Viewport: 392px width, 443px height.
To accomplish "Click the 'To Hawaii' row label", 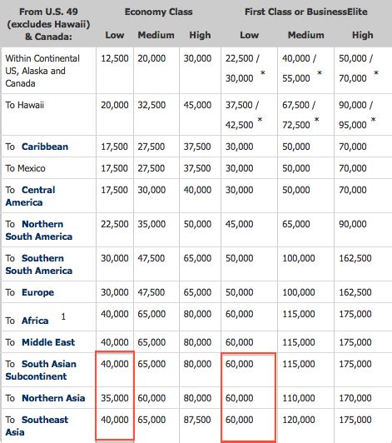I will 25,105.
